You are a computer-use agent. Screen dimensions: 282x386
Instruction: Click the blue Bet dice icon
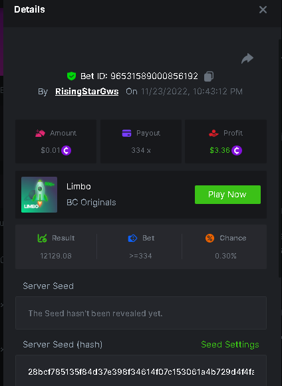132,238
